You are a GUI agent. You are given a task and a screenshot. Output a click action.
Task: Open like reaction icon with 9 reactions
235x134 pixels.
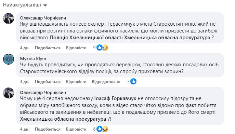(99, 48)
